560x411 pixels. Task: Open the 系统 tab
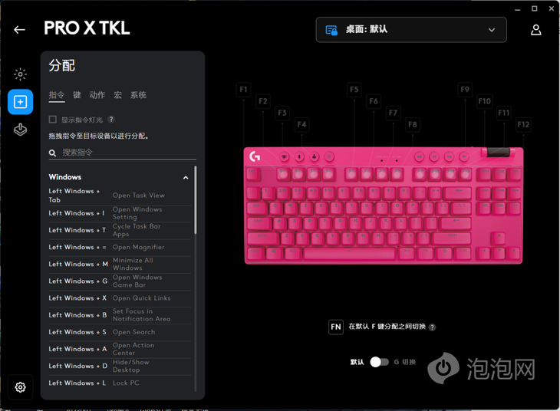point(138,95)
